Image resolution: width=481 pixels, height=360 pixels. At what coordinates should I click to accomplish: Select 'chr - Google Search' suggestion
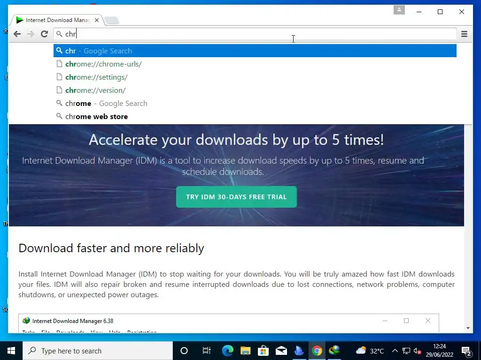pos(255,51)
